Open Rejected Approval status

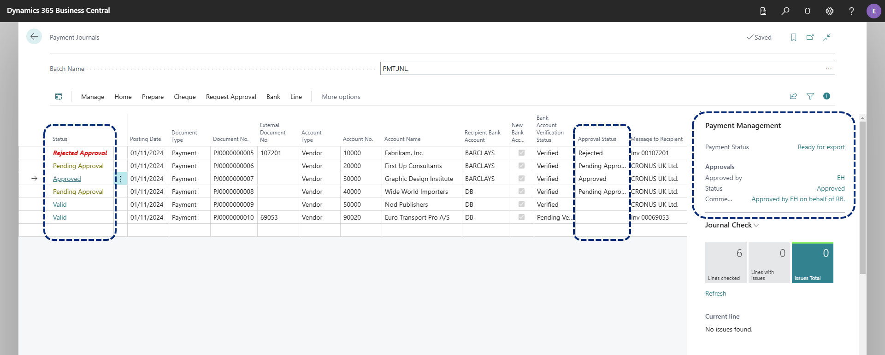(x=80, y=153)
